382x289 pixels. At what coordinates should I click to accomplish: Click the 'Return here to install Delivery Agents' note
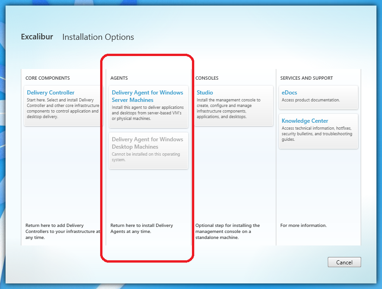(141, 228)
